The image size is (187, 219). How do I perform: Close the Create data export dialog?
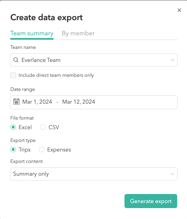(179, 10)
